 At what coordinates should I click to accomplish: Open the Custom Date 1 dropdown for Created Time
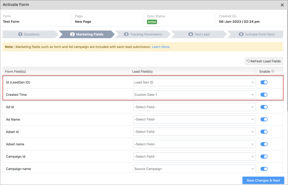[194, 94]
